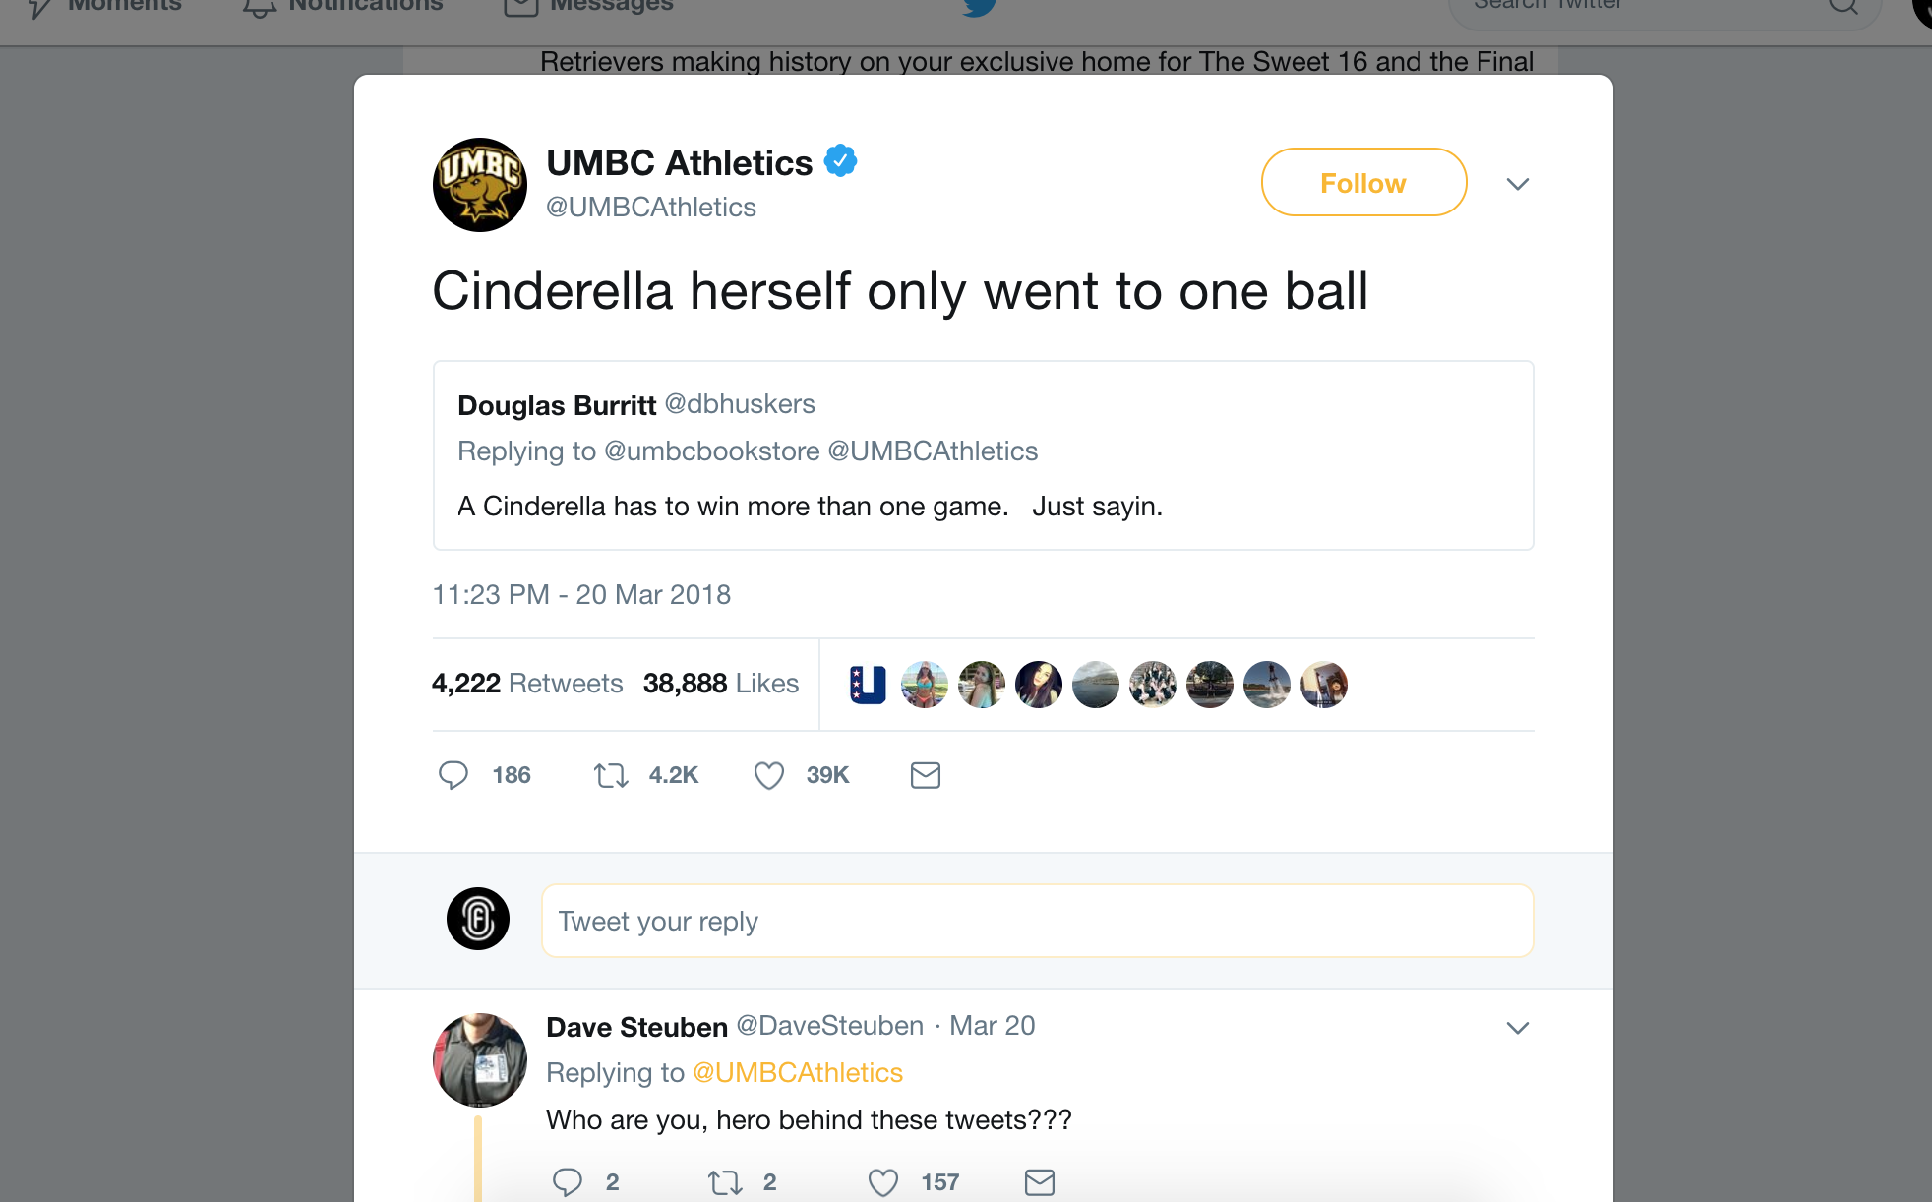Follow UMBC Athletics
This screenshot has width=1932, height=1202.
(x=1363, y=183)
